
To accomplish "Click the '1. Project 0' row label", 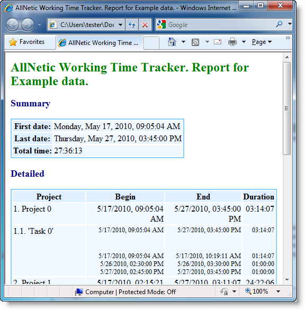I will point(32,209).
